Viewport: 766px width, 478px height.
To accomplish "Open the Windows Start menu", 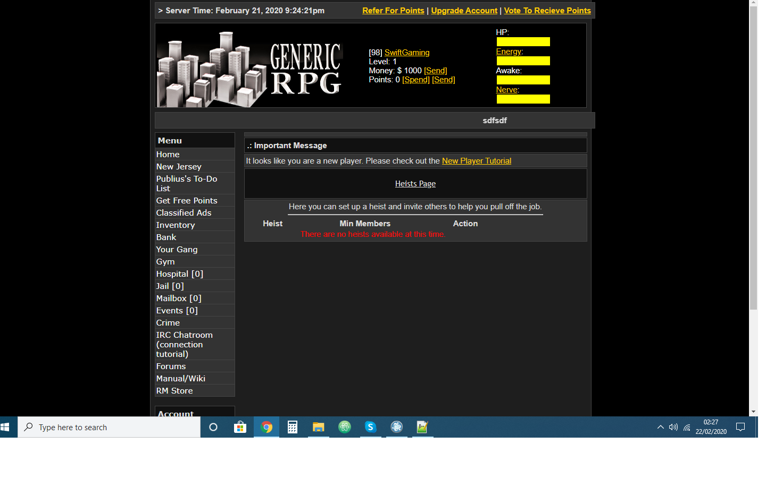I will tap(5, 427).
